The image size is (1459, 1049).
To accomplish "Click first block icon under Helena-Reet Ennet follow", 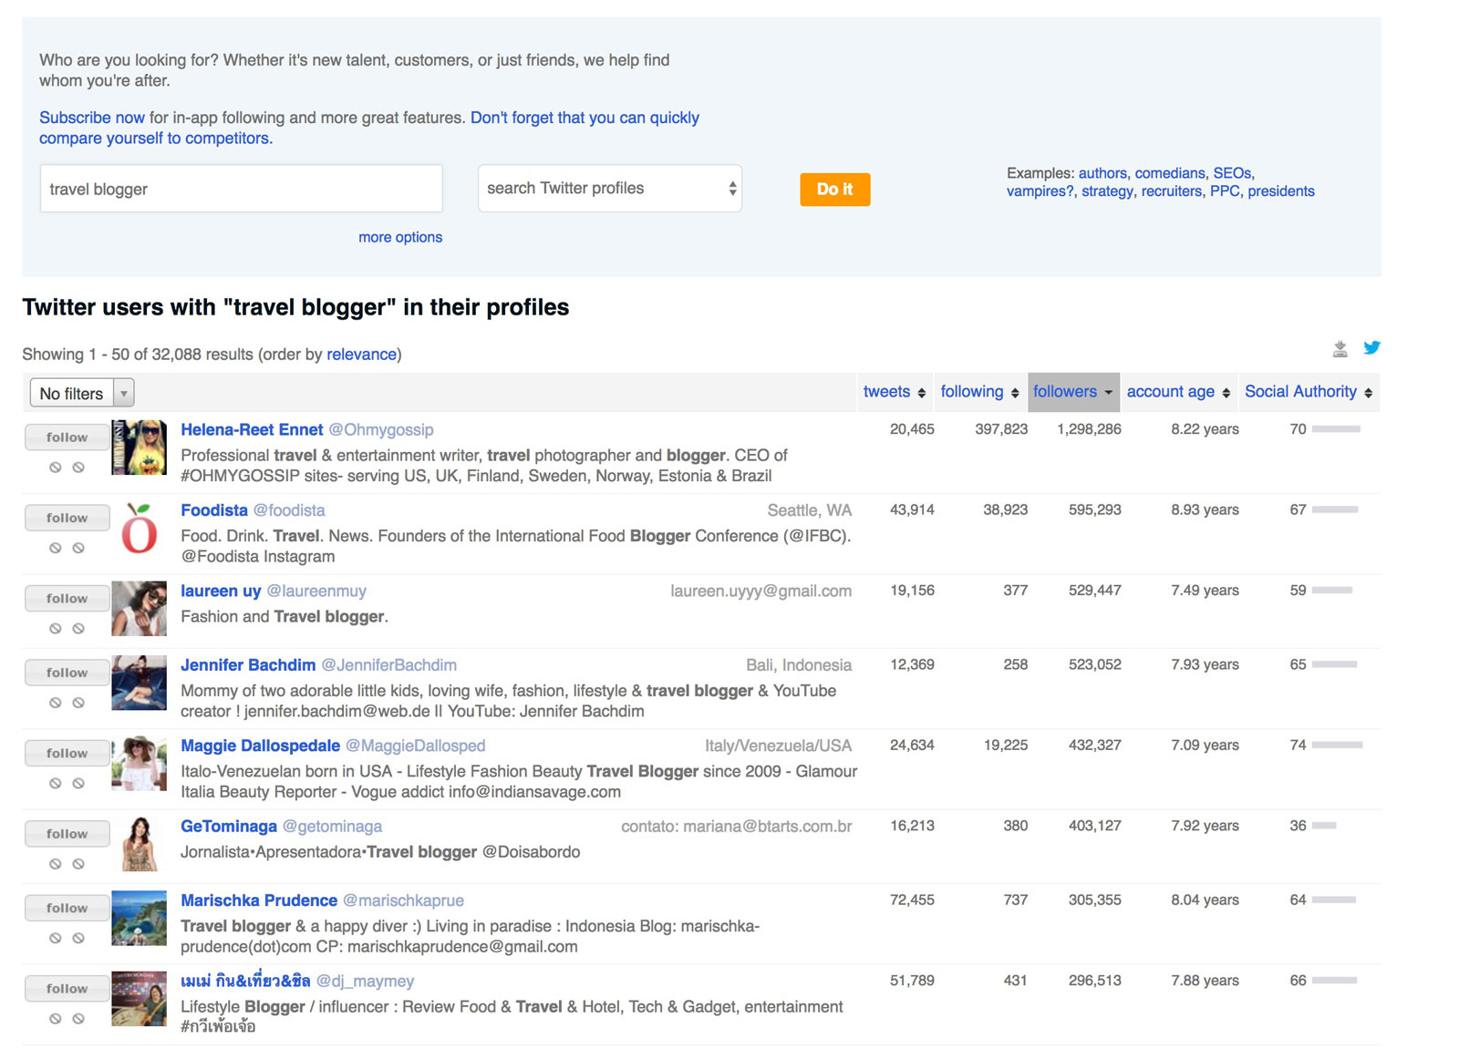I will tap(56, 468).
